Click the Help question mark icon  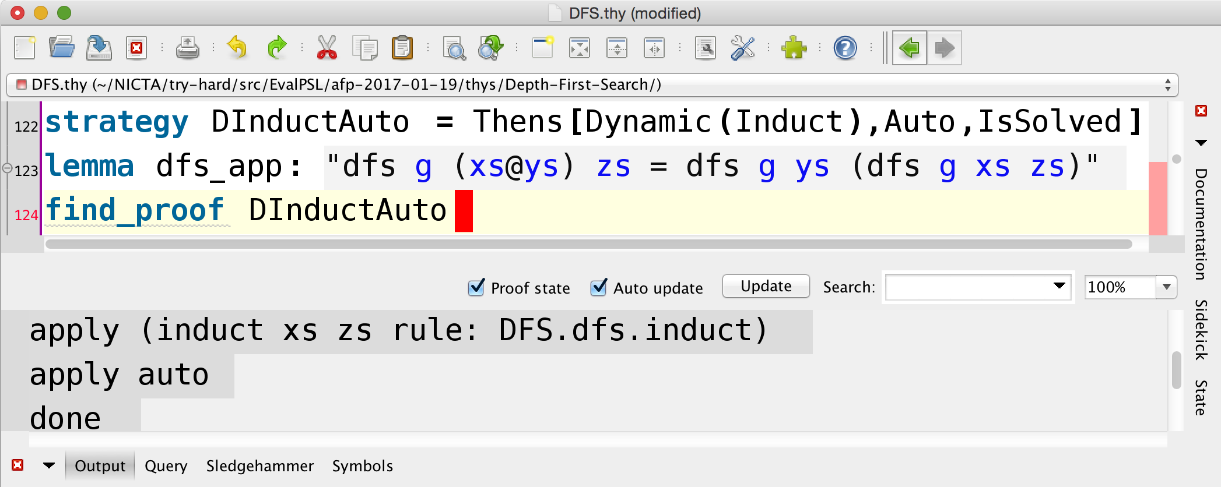tap(845, 48)
